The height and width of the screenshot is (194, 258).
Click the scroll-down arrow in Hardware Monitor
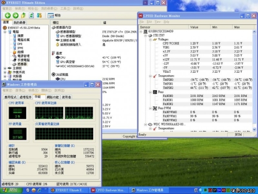click(x=254, y=129)
